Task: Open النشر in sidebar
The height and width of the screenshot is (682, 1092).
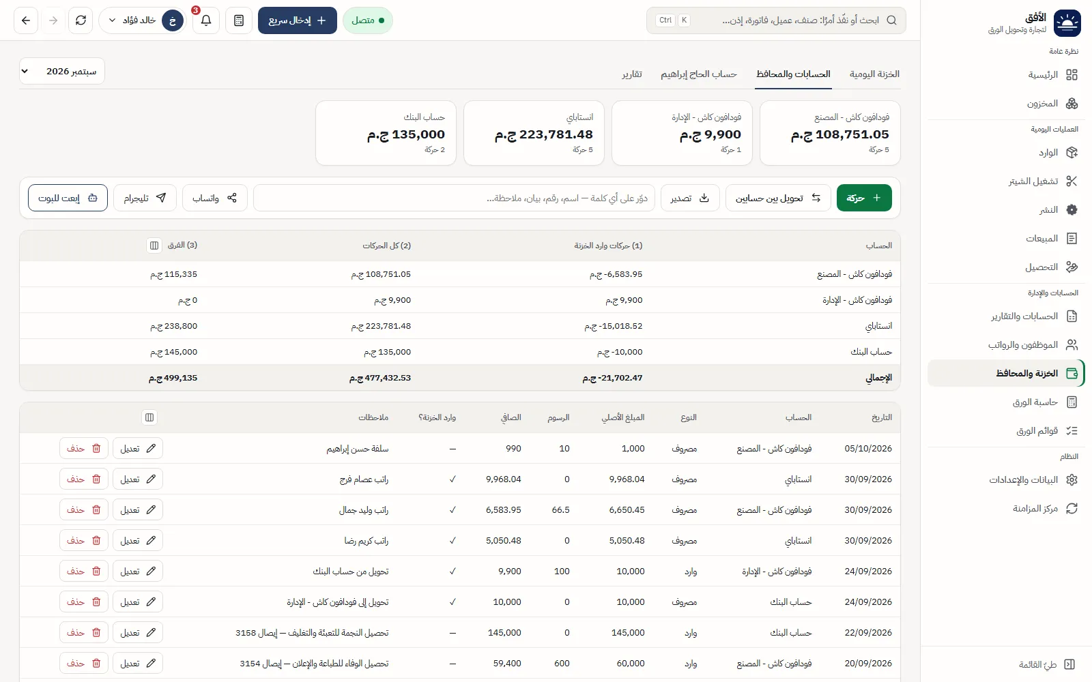Action: (x=1006, y=210)
